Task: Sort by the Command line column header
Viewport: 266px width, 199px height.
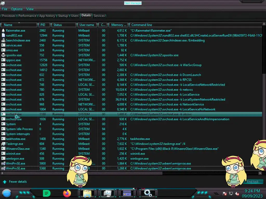Action: pos(196,25)
